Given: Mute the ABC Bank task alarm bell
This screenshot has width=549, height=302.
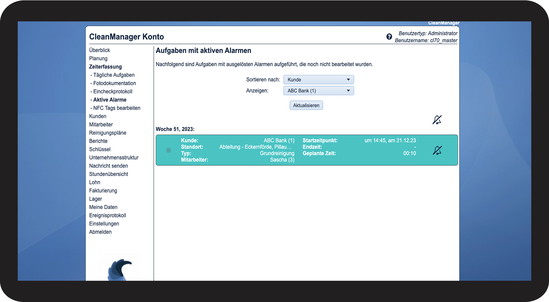Looking at the screenshot, I should click(437, 151).
